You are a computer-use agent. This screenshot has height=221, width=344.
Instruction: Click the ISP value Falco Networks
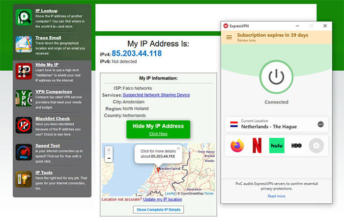tap(137, 88)
